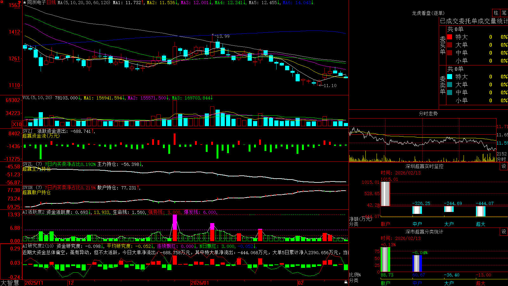The width and height of the screenshot is (508, 286).
Task: Click the red 特大 swatch under 委买单
Action: tap(450, 37)
